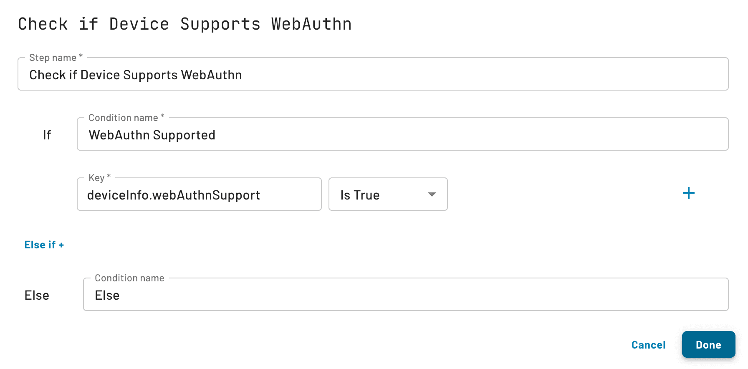
Task: Click the Cancel link
Action: click(648, 345)
